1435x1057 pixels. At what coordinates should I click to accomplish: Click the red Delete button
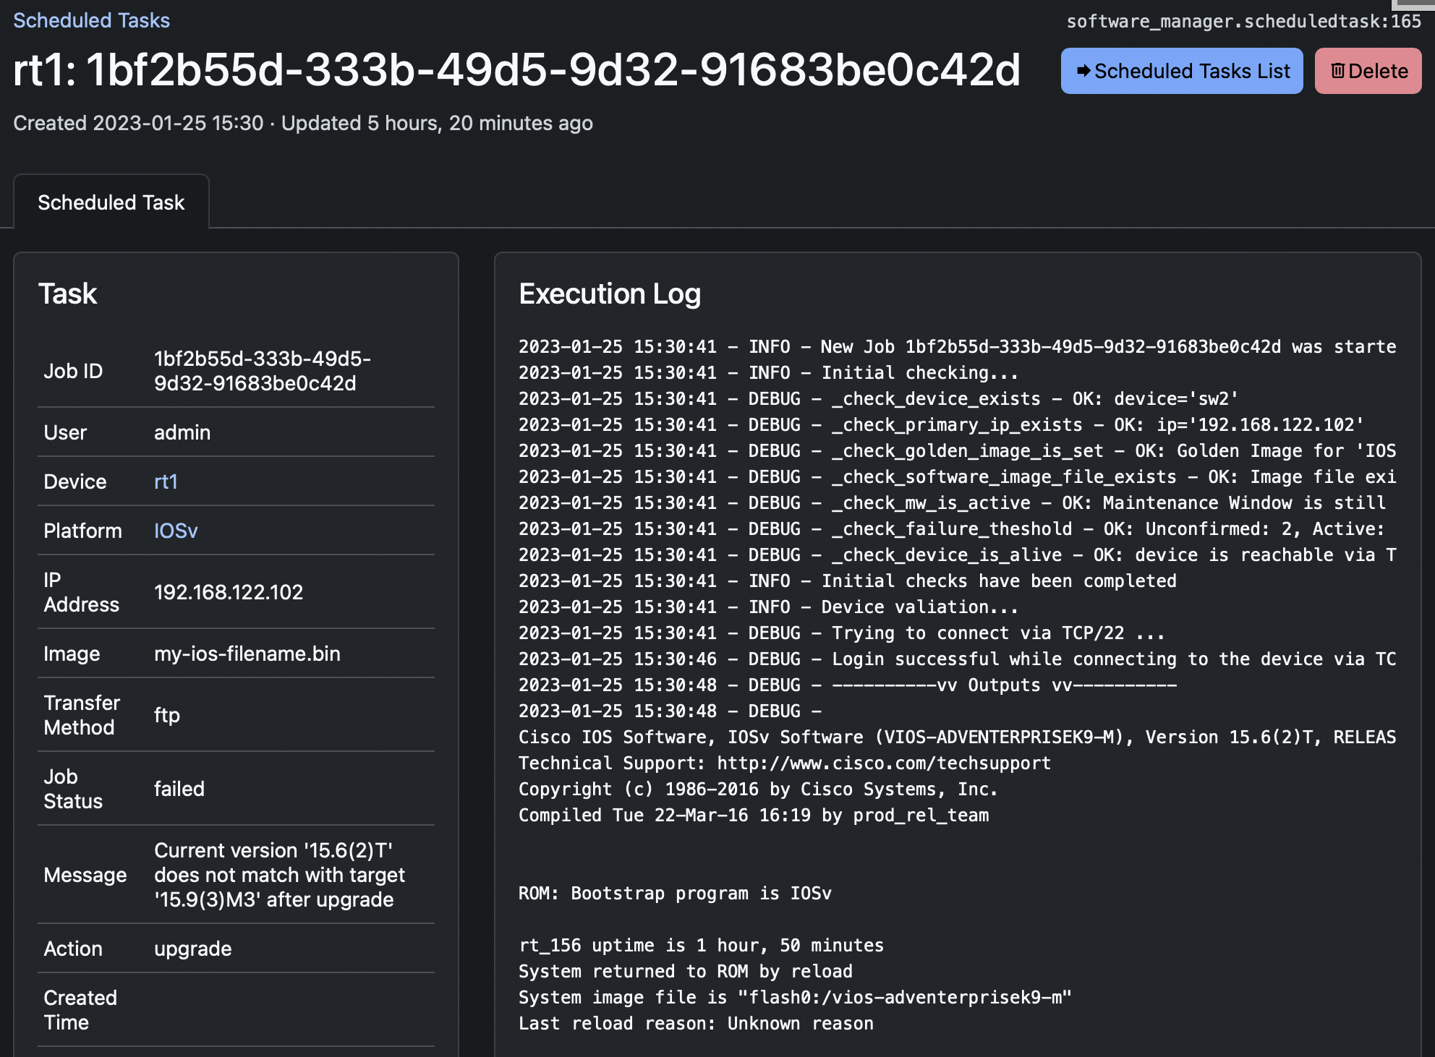[x=1368, y=71]
